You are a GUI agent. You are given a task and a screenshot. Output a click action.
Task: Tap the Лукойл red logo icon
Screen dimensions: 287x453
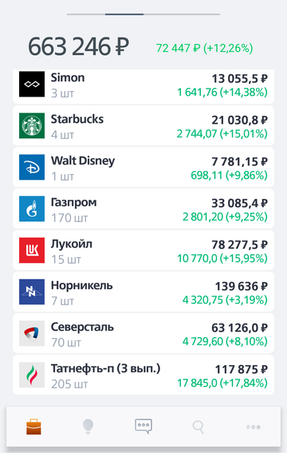click(32, 250)
